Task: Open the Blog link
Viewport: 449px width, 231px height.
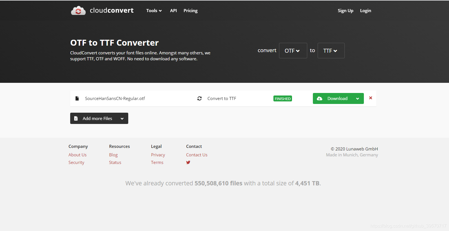Action: [x=113, y=155]
